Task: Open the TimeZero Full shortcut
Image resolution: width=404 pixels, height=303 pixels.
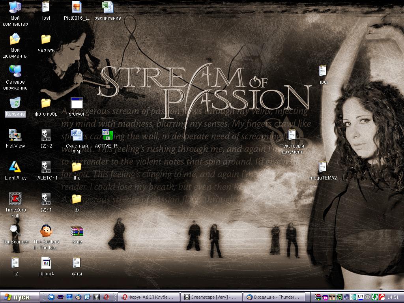Action: tap(15, 199)
